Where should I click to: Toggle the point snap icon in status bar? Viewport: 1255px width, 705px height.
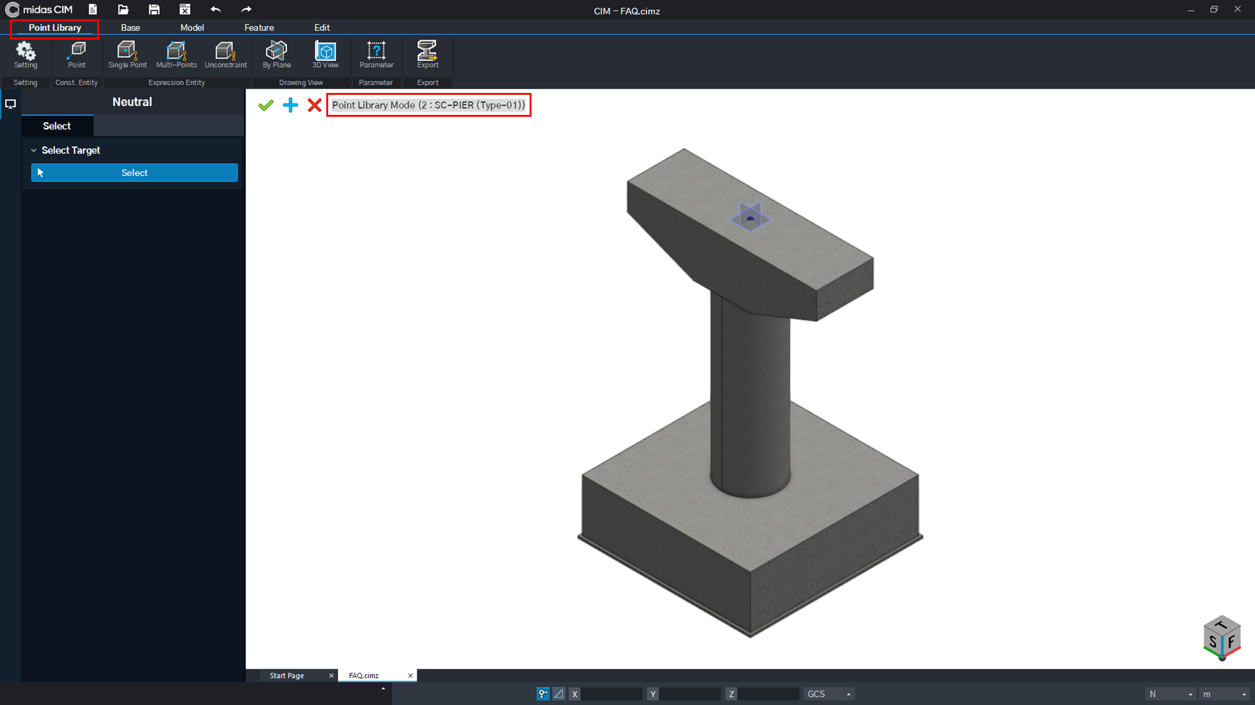point(543,694)
